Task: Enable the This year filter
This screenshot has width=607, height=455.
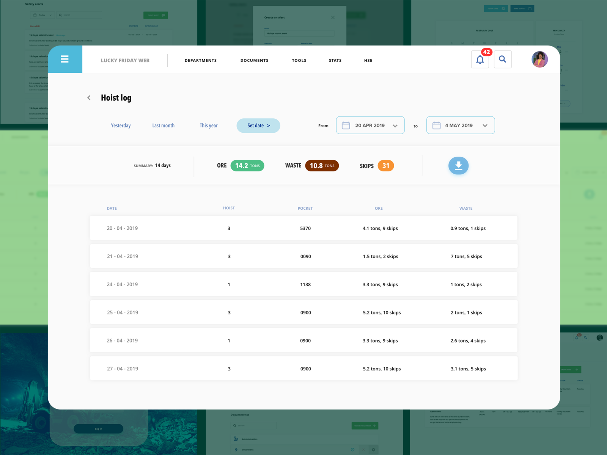Action: (209, 126)
